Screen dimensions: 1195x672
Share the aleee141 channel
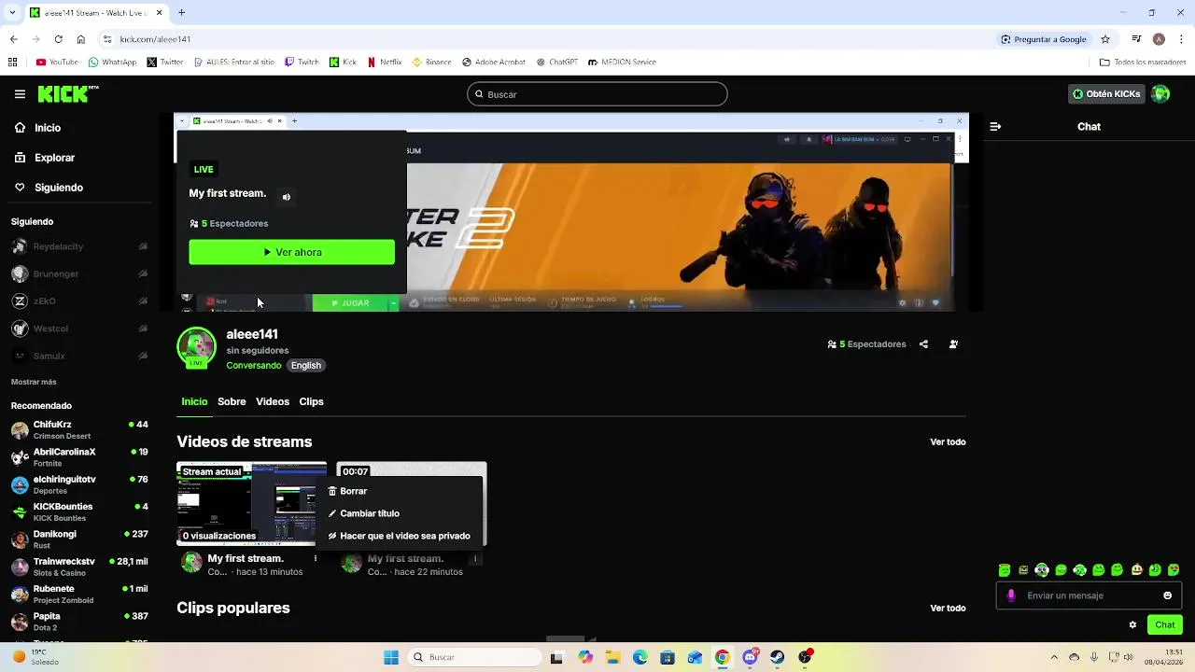coord(923,344)
